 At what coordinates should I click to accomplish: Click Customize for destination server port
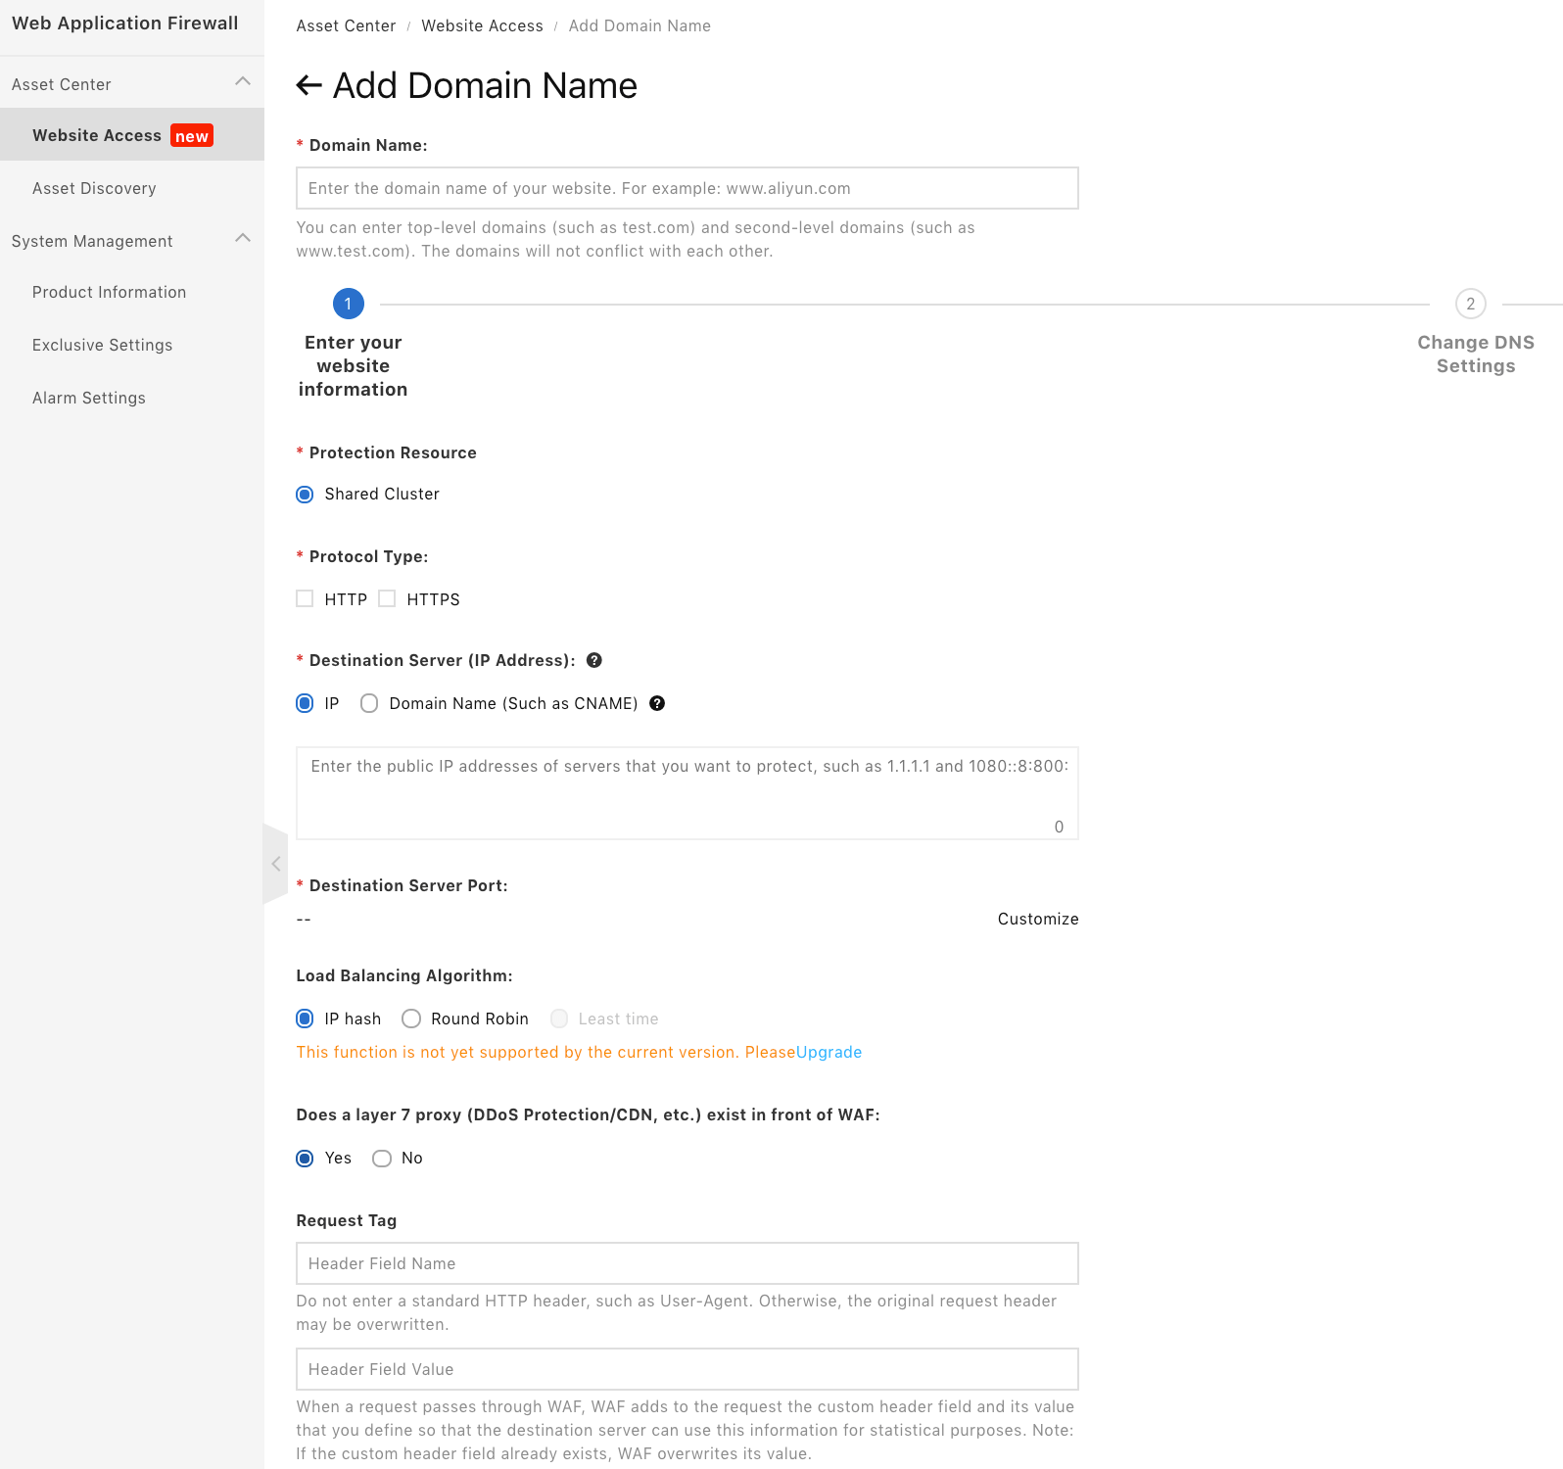point(1037,920)
